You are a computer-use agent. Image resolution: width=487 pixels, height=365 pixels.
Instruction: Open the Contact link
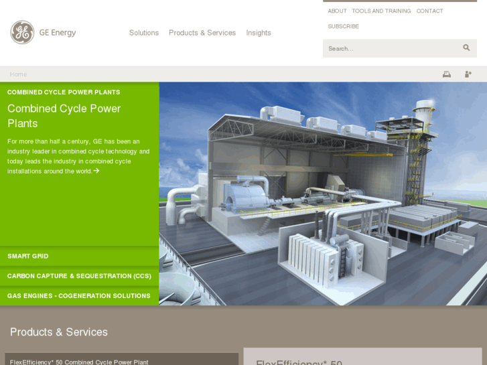coord(429,11)
